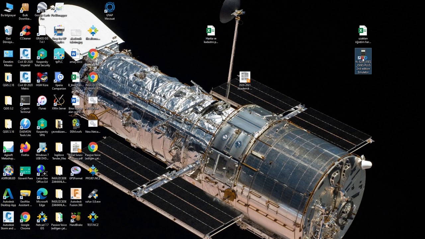Select the İngilizce Tensler_files folder
This screenshot has width=425, height=239.
click(x=59, y=151)
